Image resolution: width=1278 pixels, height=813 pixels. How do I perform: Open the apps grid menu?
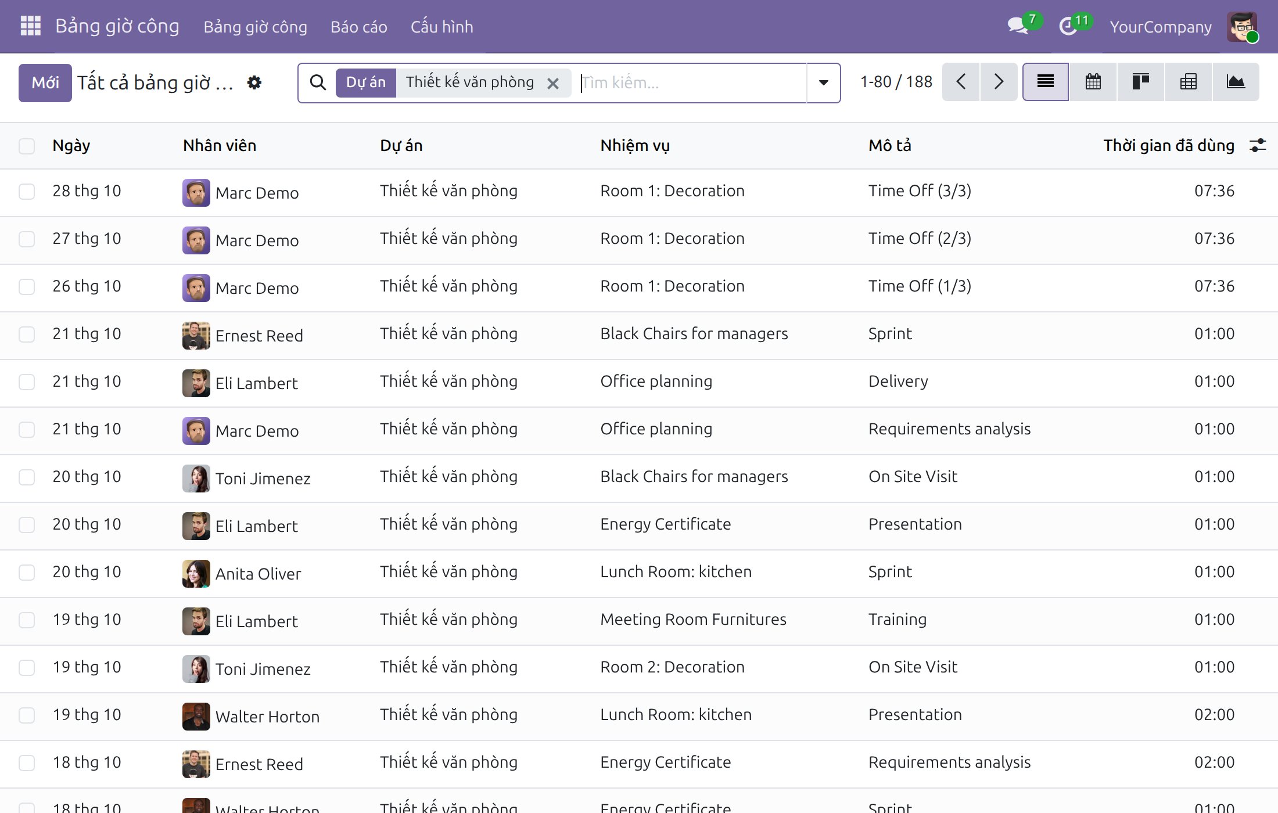coord(30,26)
